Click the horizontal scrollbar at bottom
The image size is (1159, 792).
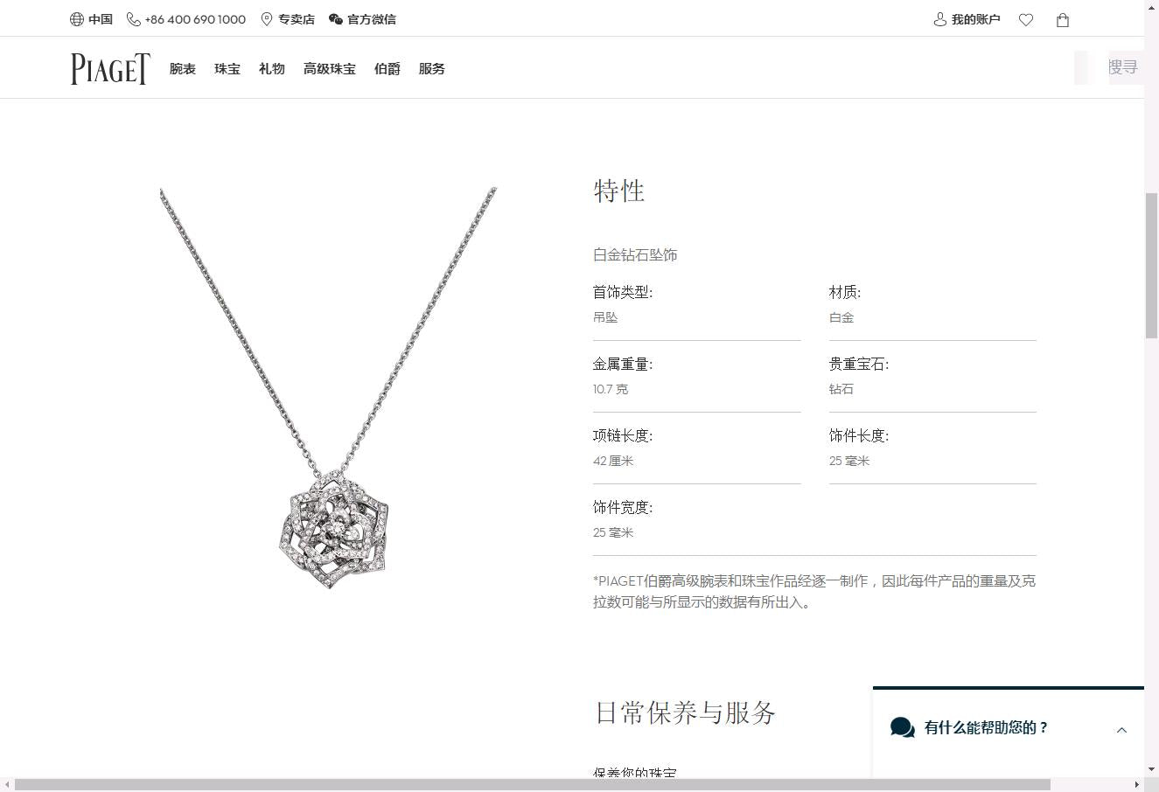click(x=533, y=784)
